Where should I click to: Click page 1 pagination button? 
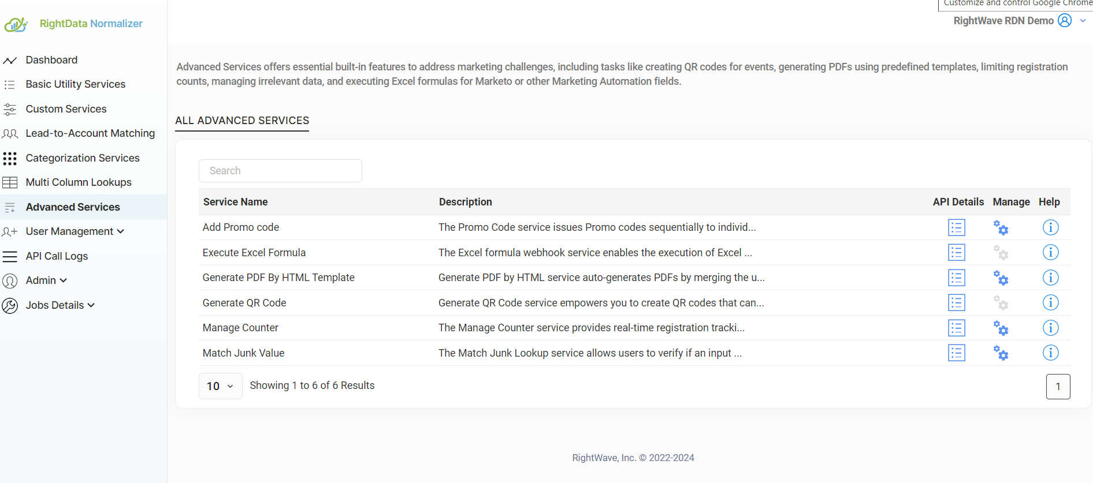click(1058, 387)
